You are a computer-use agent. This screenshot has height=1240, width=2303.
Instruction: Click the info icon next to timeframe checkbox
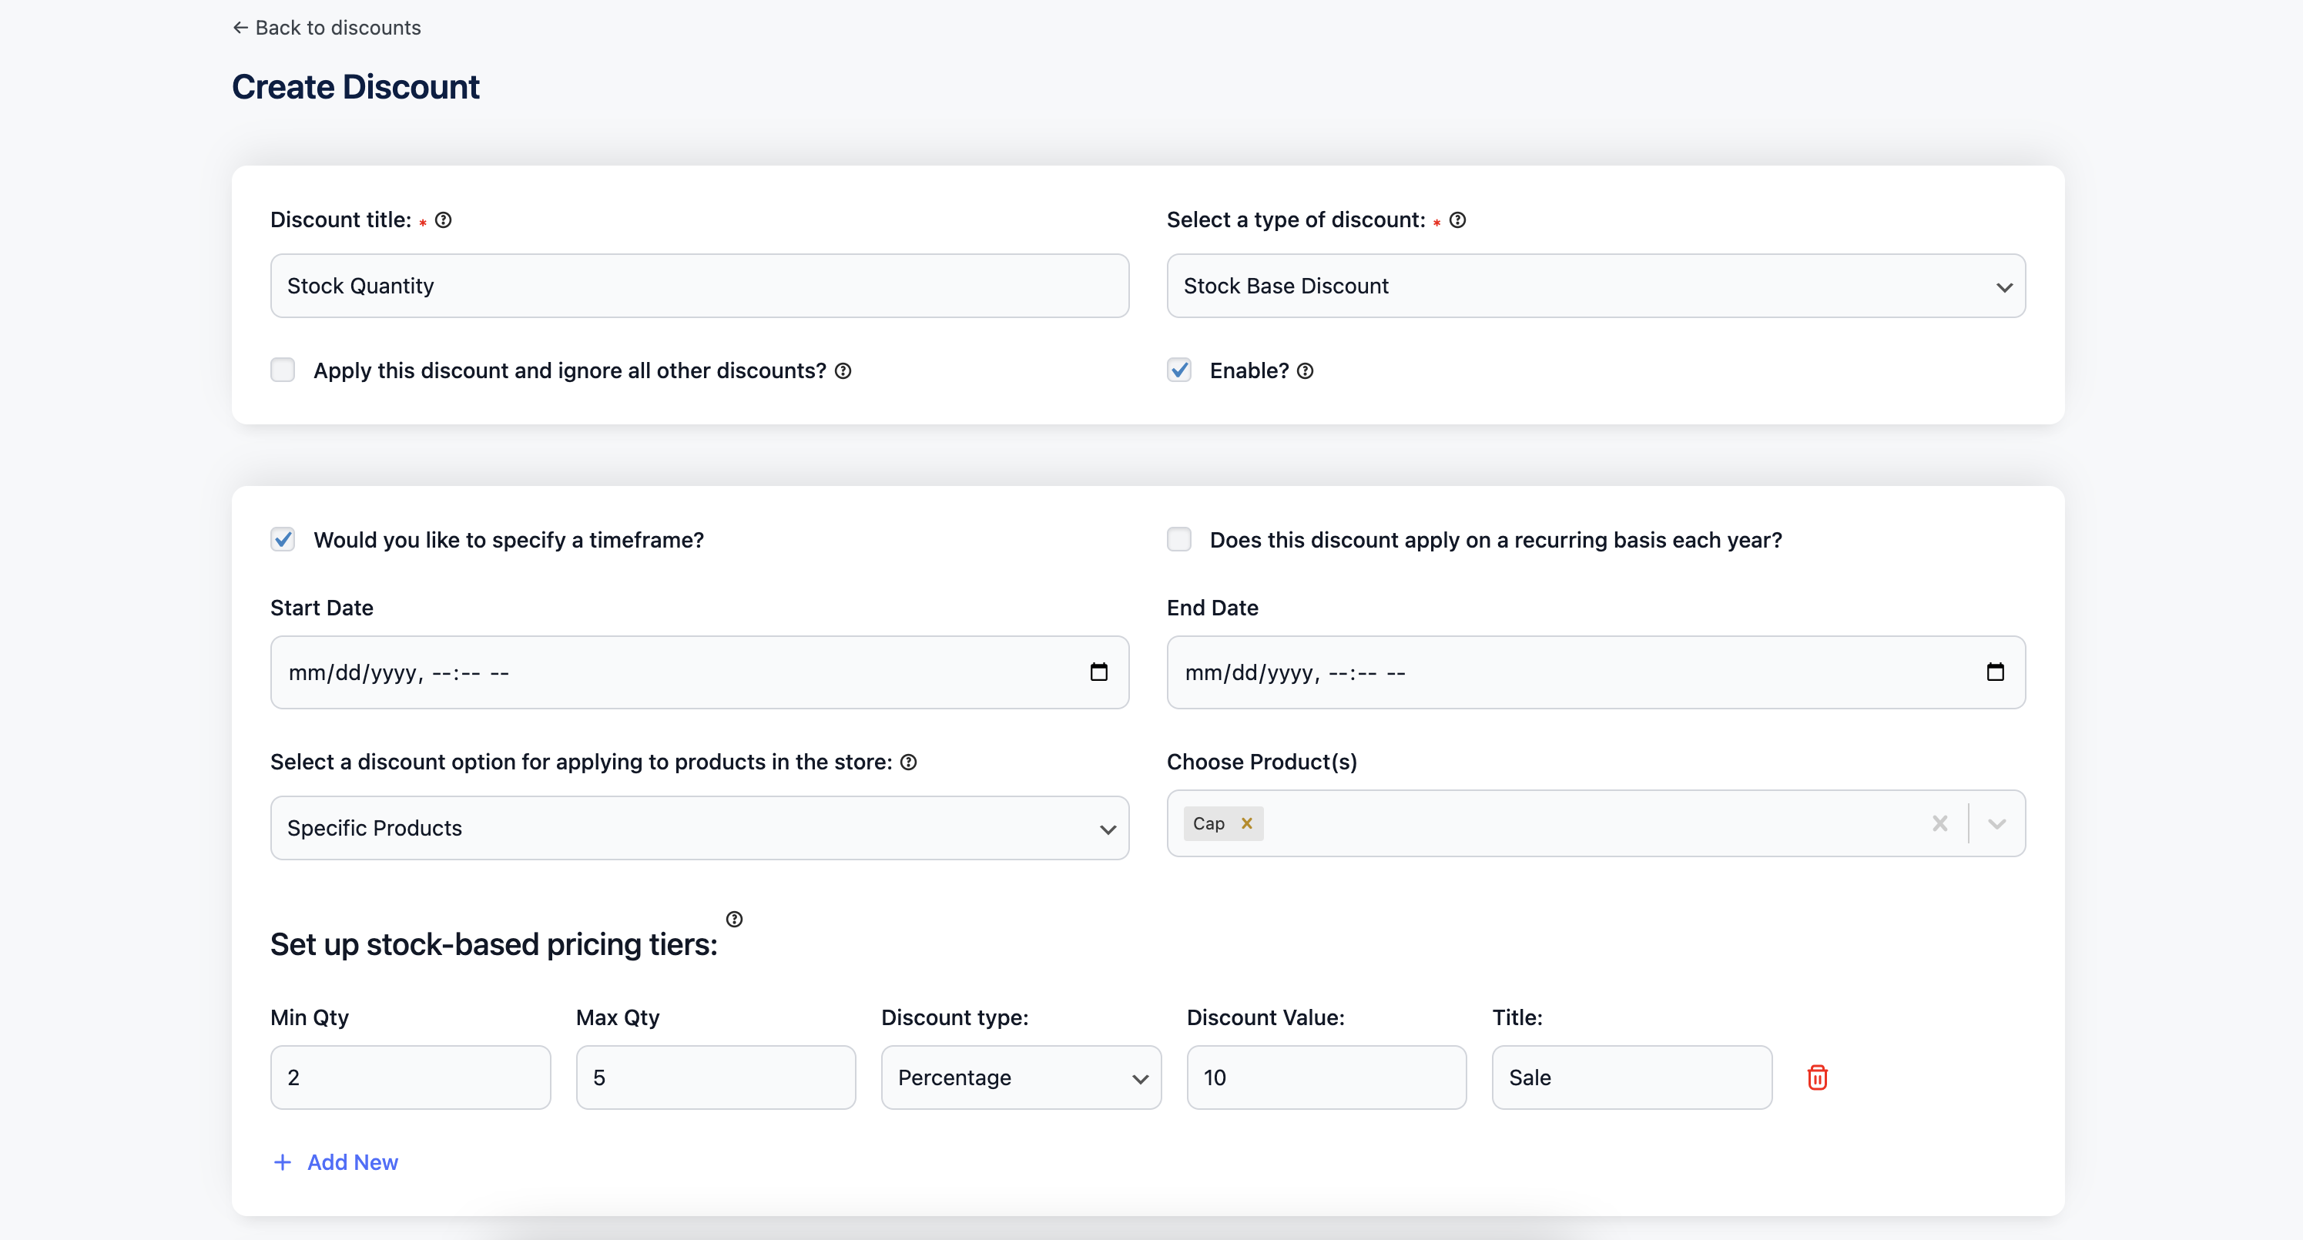point(706,541)
